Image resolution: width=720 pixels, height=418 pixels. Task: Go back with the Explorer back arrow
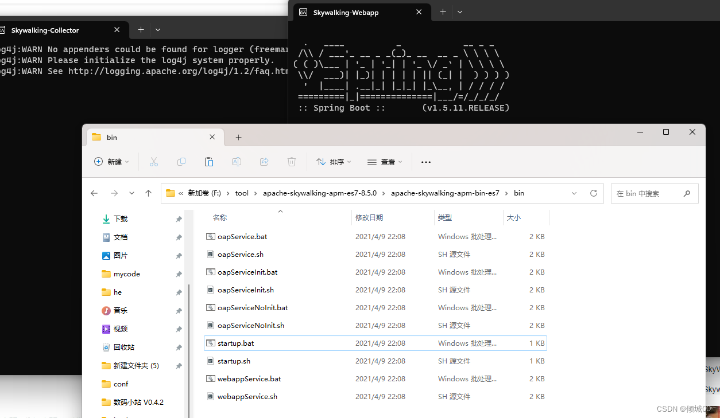click(94, 193)
